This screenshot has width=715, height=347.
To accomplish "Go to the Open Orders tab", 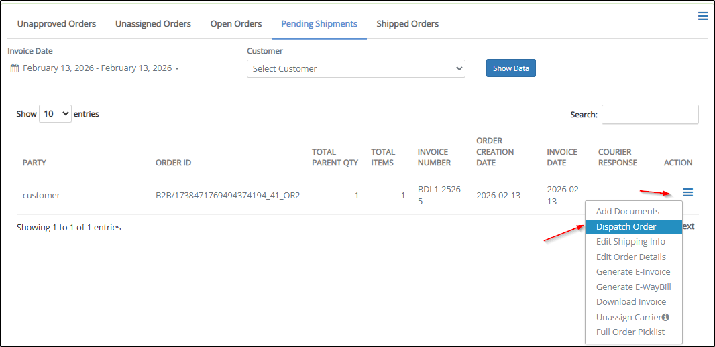I will click(236, 24).
